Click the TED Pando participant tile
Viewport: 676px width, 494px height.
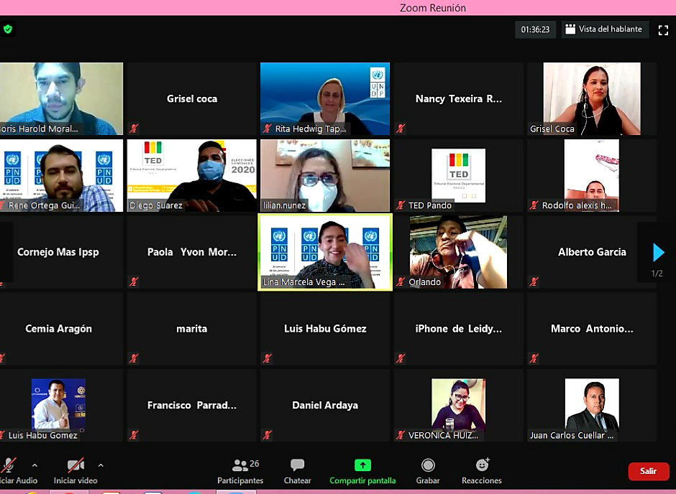[458, 175]
